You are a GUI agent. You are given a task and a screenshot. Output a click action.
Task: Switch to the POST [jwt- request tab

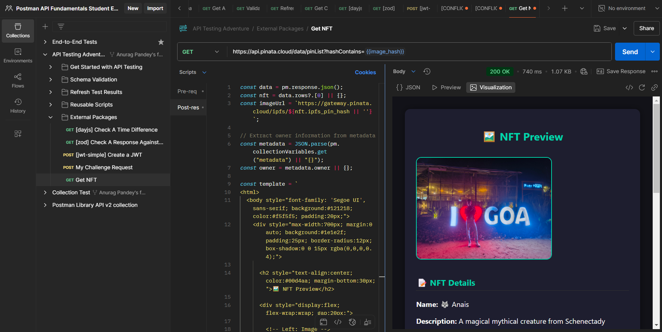click(x=419, y=8)
